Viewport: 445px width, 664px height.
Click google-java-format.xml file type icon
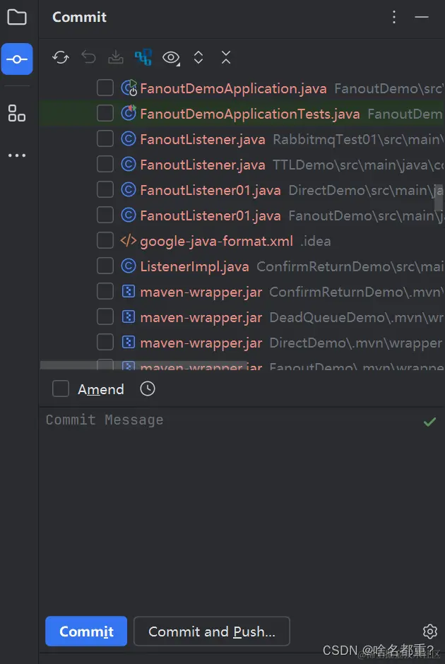click(x=129, y=241)
